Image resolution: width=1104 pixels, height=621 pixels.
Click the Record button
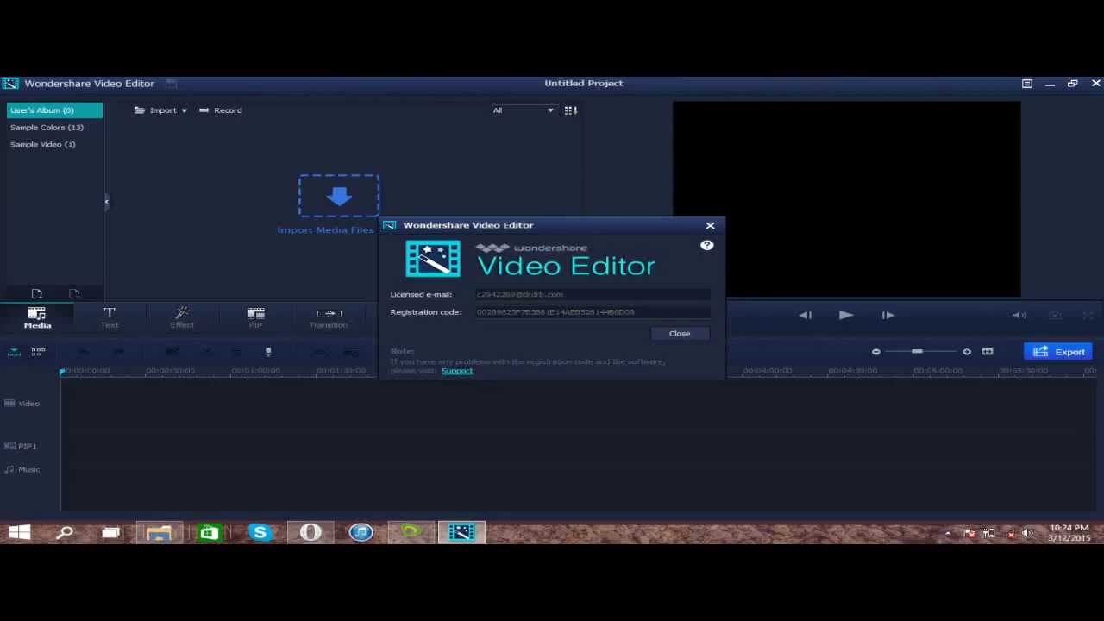point(221,110)
